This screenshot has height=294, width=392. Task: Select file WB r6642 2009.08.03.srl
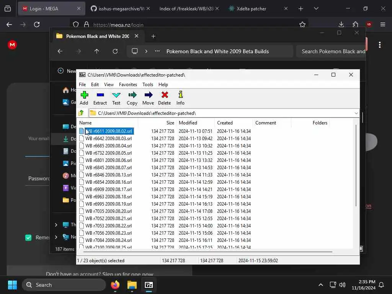108,138
